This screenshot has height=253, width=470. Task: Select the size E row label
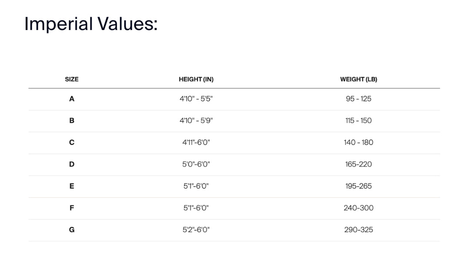pos(72,186)
